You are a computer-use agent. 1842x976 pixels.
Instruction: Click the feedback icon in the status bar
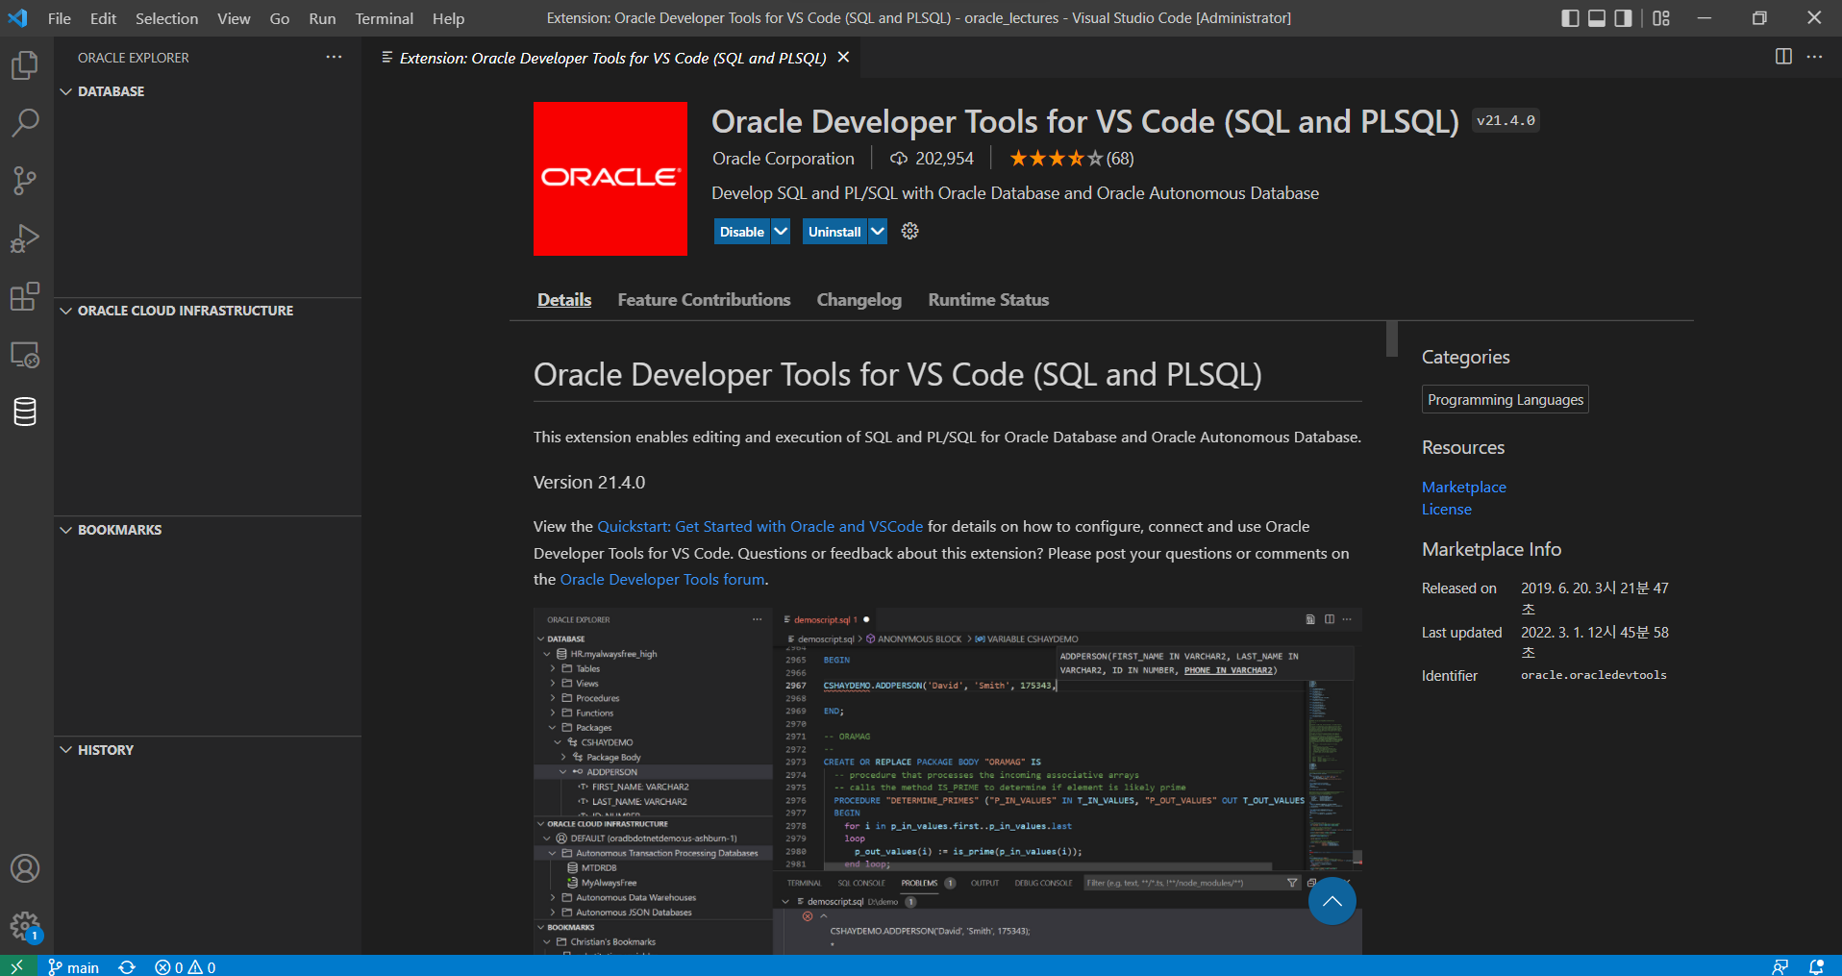[x=1780, y=967]
